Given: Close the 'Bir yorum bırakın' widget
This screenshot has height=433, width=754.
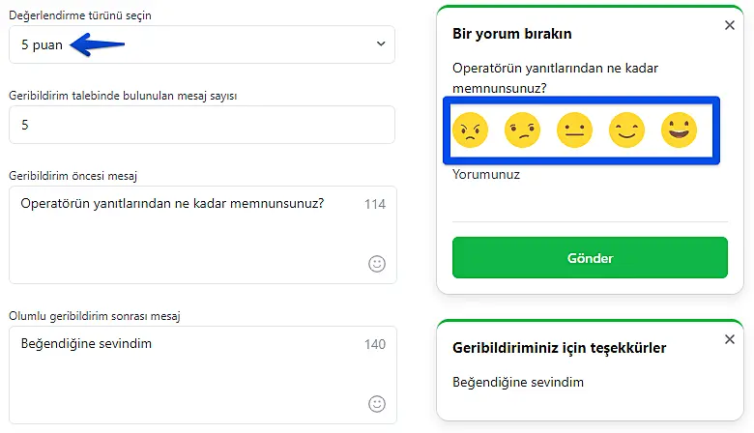Looking at the screenshot, I should pos(730,26).
